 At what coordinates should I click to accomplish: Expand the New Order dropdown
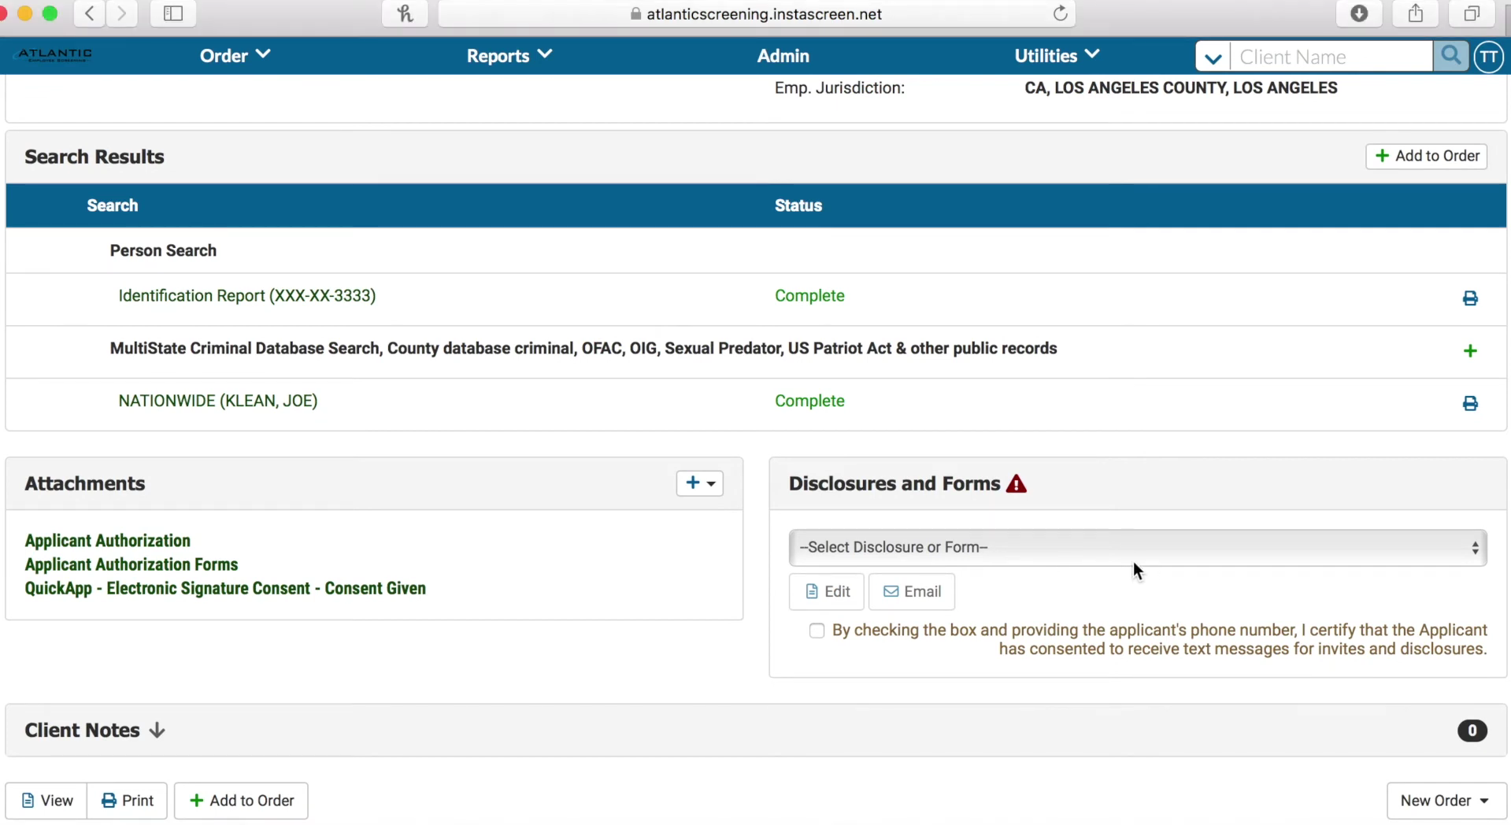click(x=1445, y=800)
